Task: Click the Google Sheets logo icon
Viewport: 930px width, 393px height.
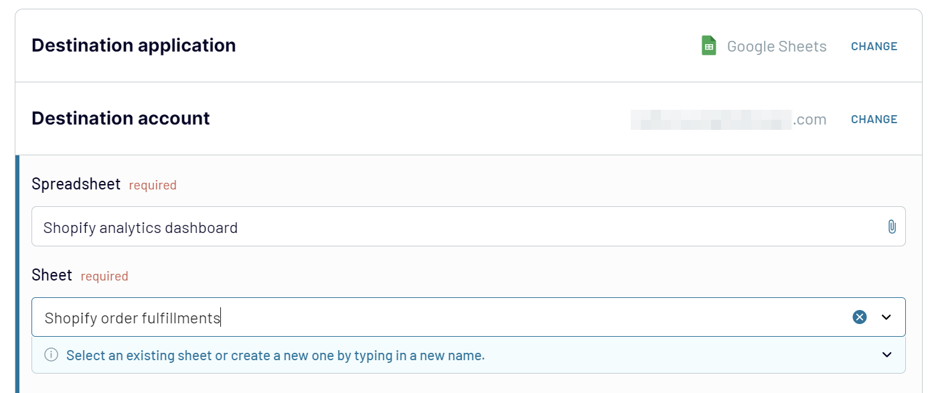Action: click(x=708, y=46)
